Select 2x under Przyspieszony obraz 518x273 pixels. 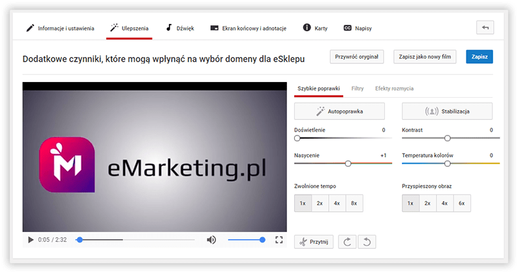pos(427,203)
